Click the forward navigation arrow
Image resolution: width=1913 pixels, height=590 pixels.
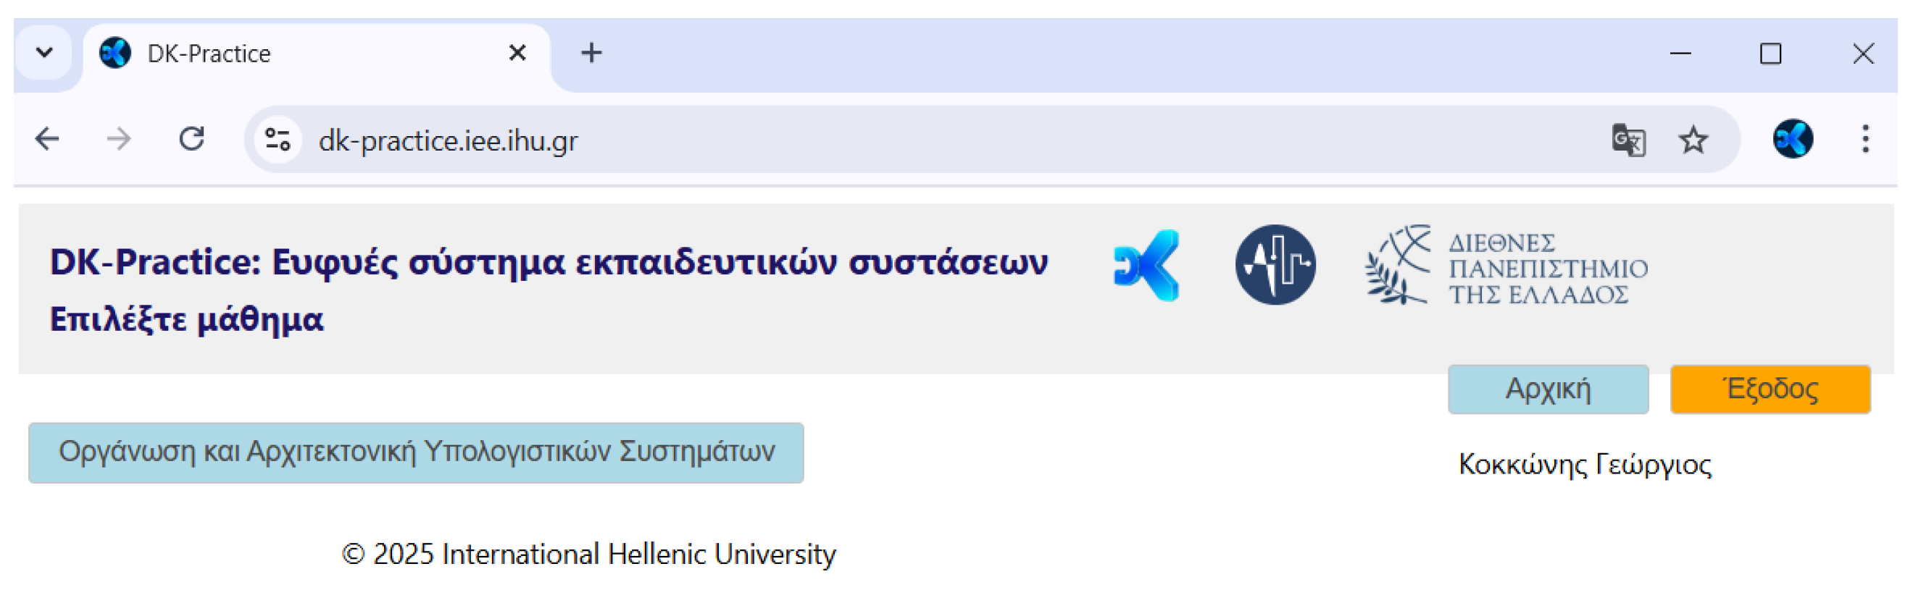pos(119,140)
